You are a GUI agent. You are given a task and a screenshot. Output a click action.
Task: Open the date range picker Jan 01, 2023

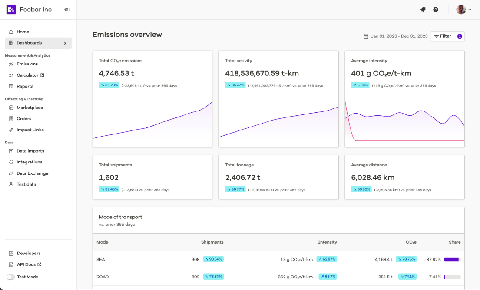[x=395, y=36]
